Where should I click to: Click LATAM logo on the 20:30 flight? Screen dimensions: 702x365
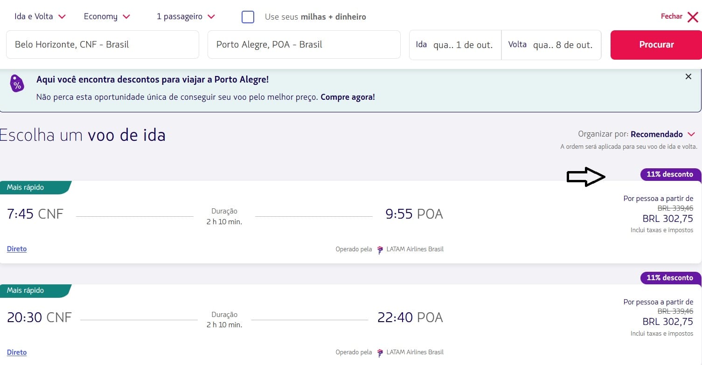380,352
